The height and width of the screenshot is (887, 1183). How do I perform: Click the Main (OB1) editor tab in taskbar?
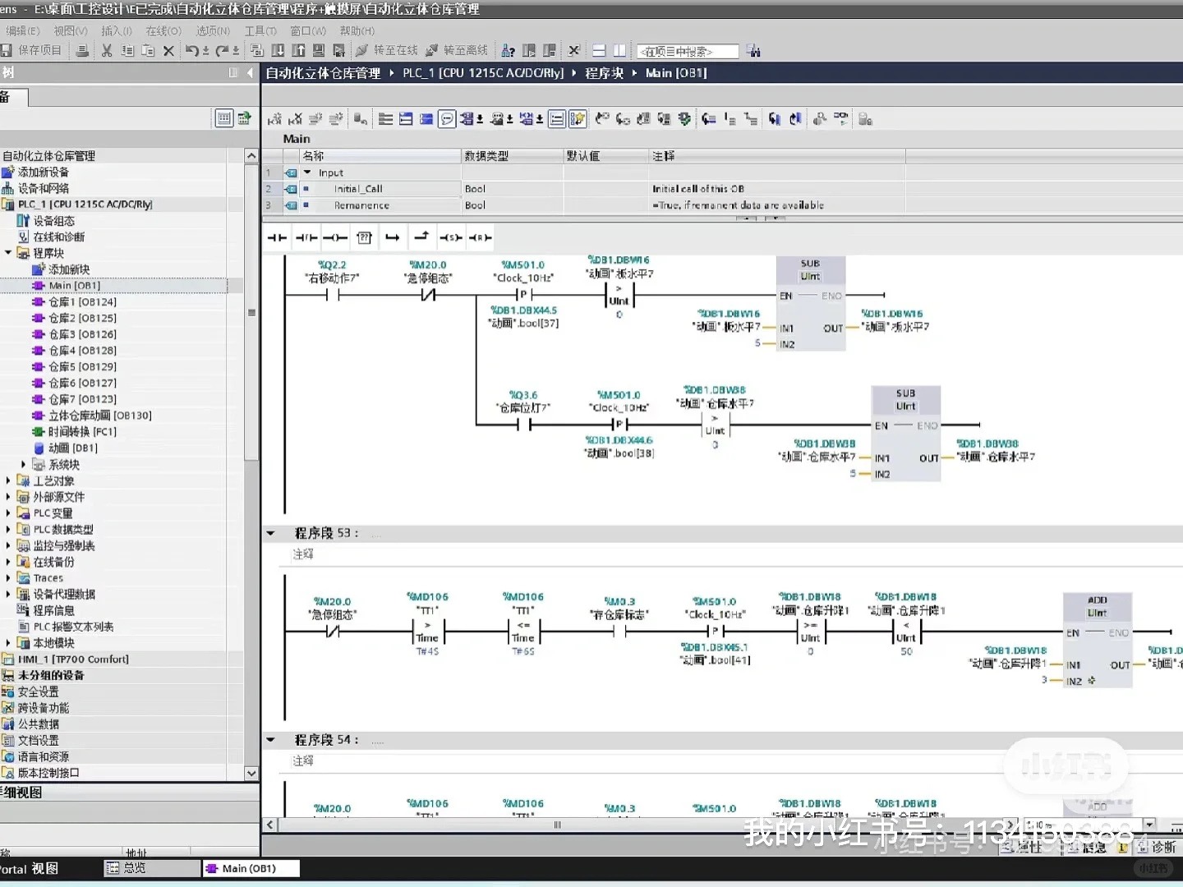(251, 868)
